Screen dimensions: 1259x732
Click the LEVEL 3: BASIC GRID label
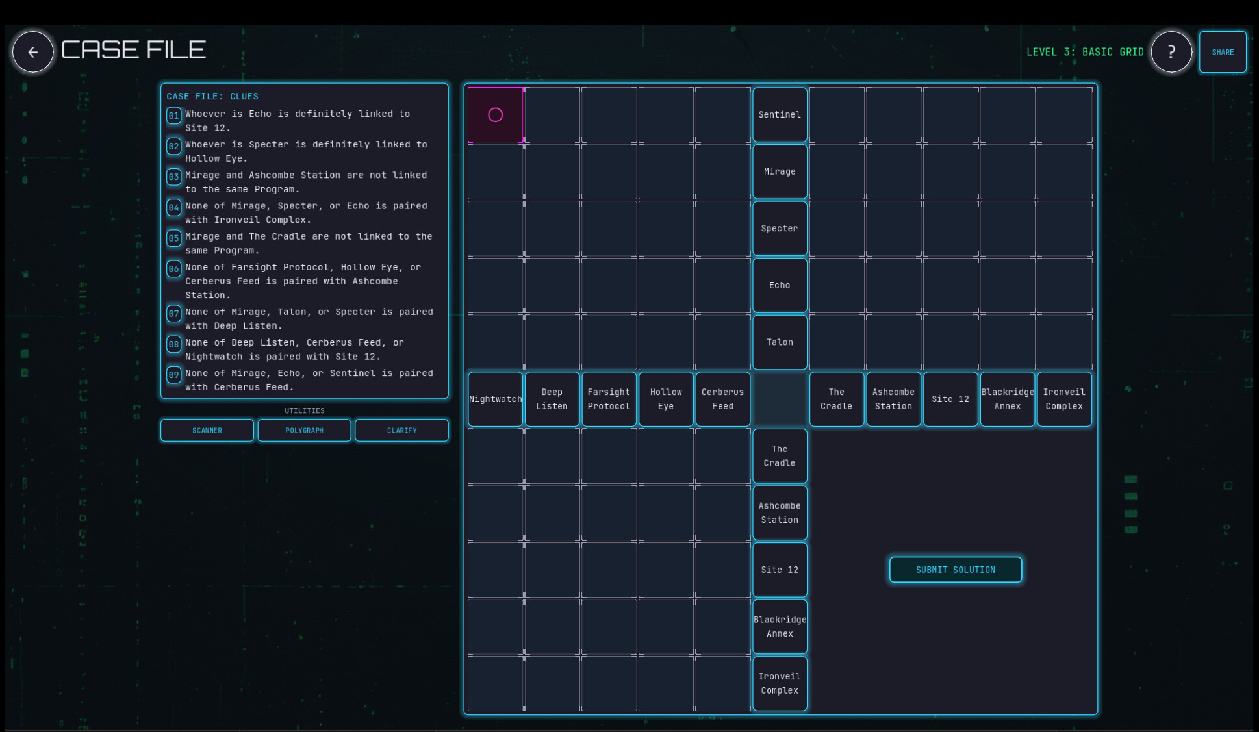point(1085,52)
